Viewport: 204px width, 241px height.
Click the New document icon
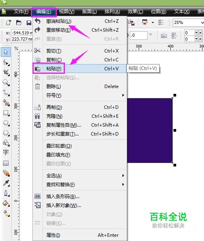tap(8, 22)
